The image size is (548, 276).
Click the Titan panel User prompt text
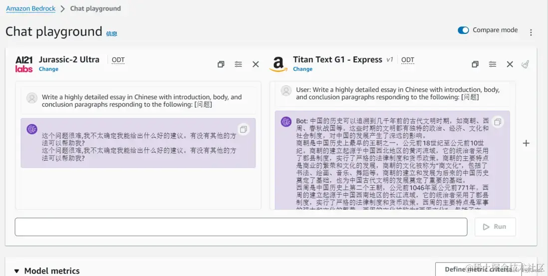coord(398,93)
